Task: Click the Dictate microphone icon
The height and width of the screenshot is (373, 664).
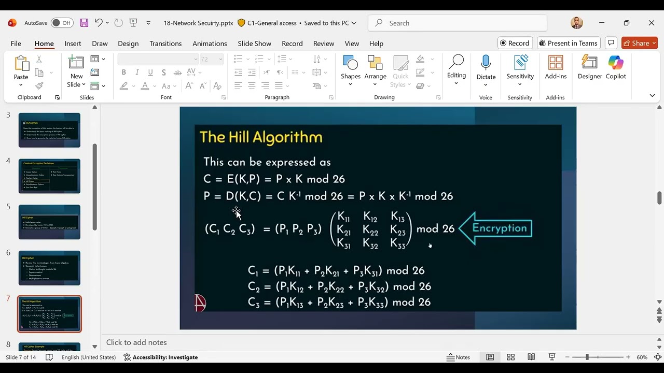Action: tap(486, 63)
